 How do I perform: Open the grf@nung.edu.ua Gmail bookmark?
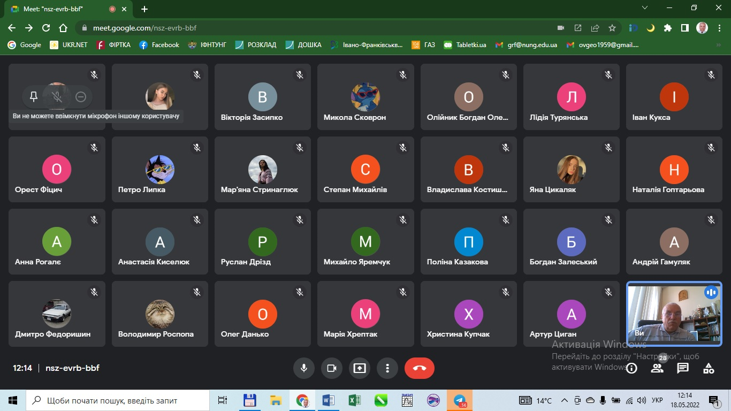point(527,45)
